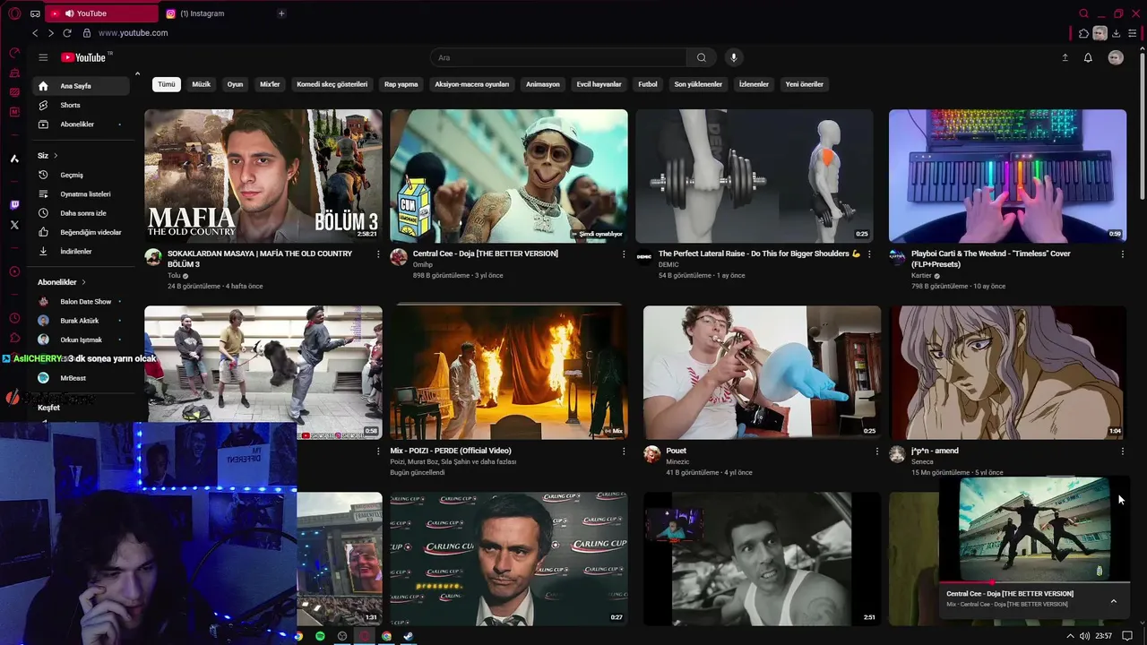Open Shorts in the sidebar
1147x645 pixels.
tap(81, 105)
